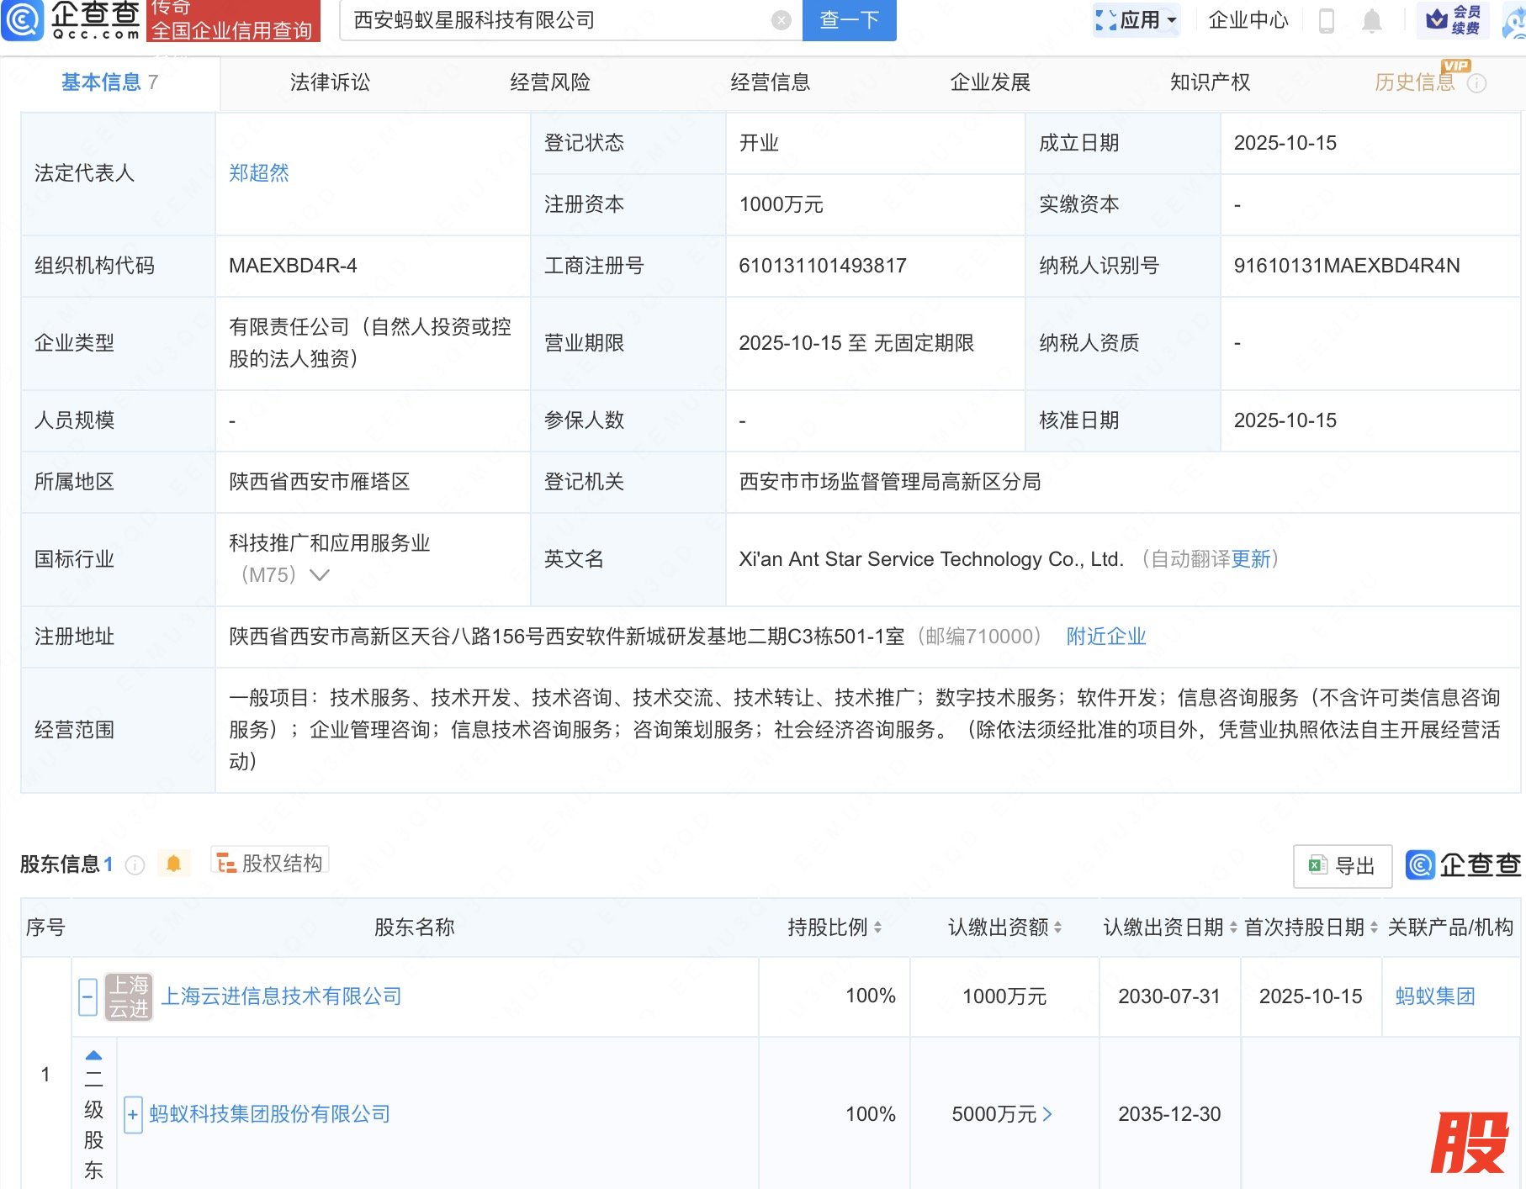The width and height of the screenshot is (1526, 1189).
Task: Click the 查一下 search button
Action: pyautogui.click(x=849, y=20)
